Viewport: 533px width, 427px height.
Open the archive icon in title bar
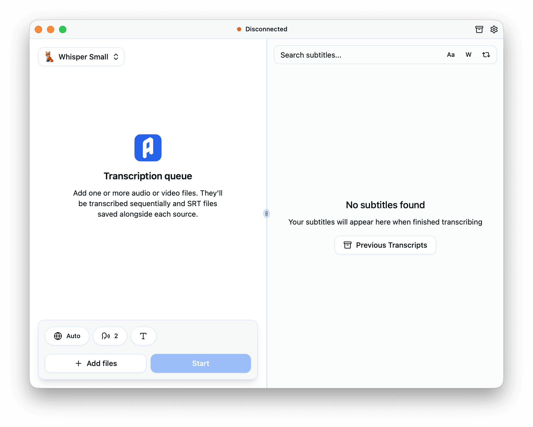(479, 29)
